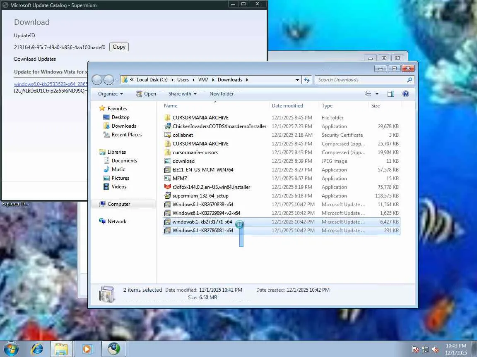Select Network in navigation pane
This screenshot has height=357, width=477.
pyautogui.click(x=117, y=221)
